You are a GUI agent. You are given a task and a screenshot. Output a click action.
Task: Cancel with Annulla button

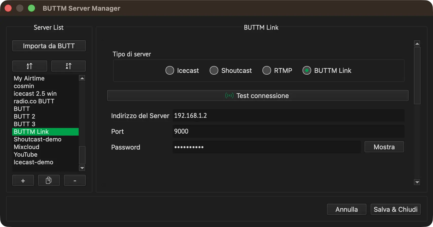coord(347,209)
